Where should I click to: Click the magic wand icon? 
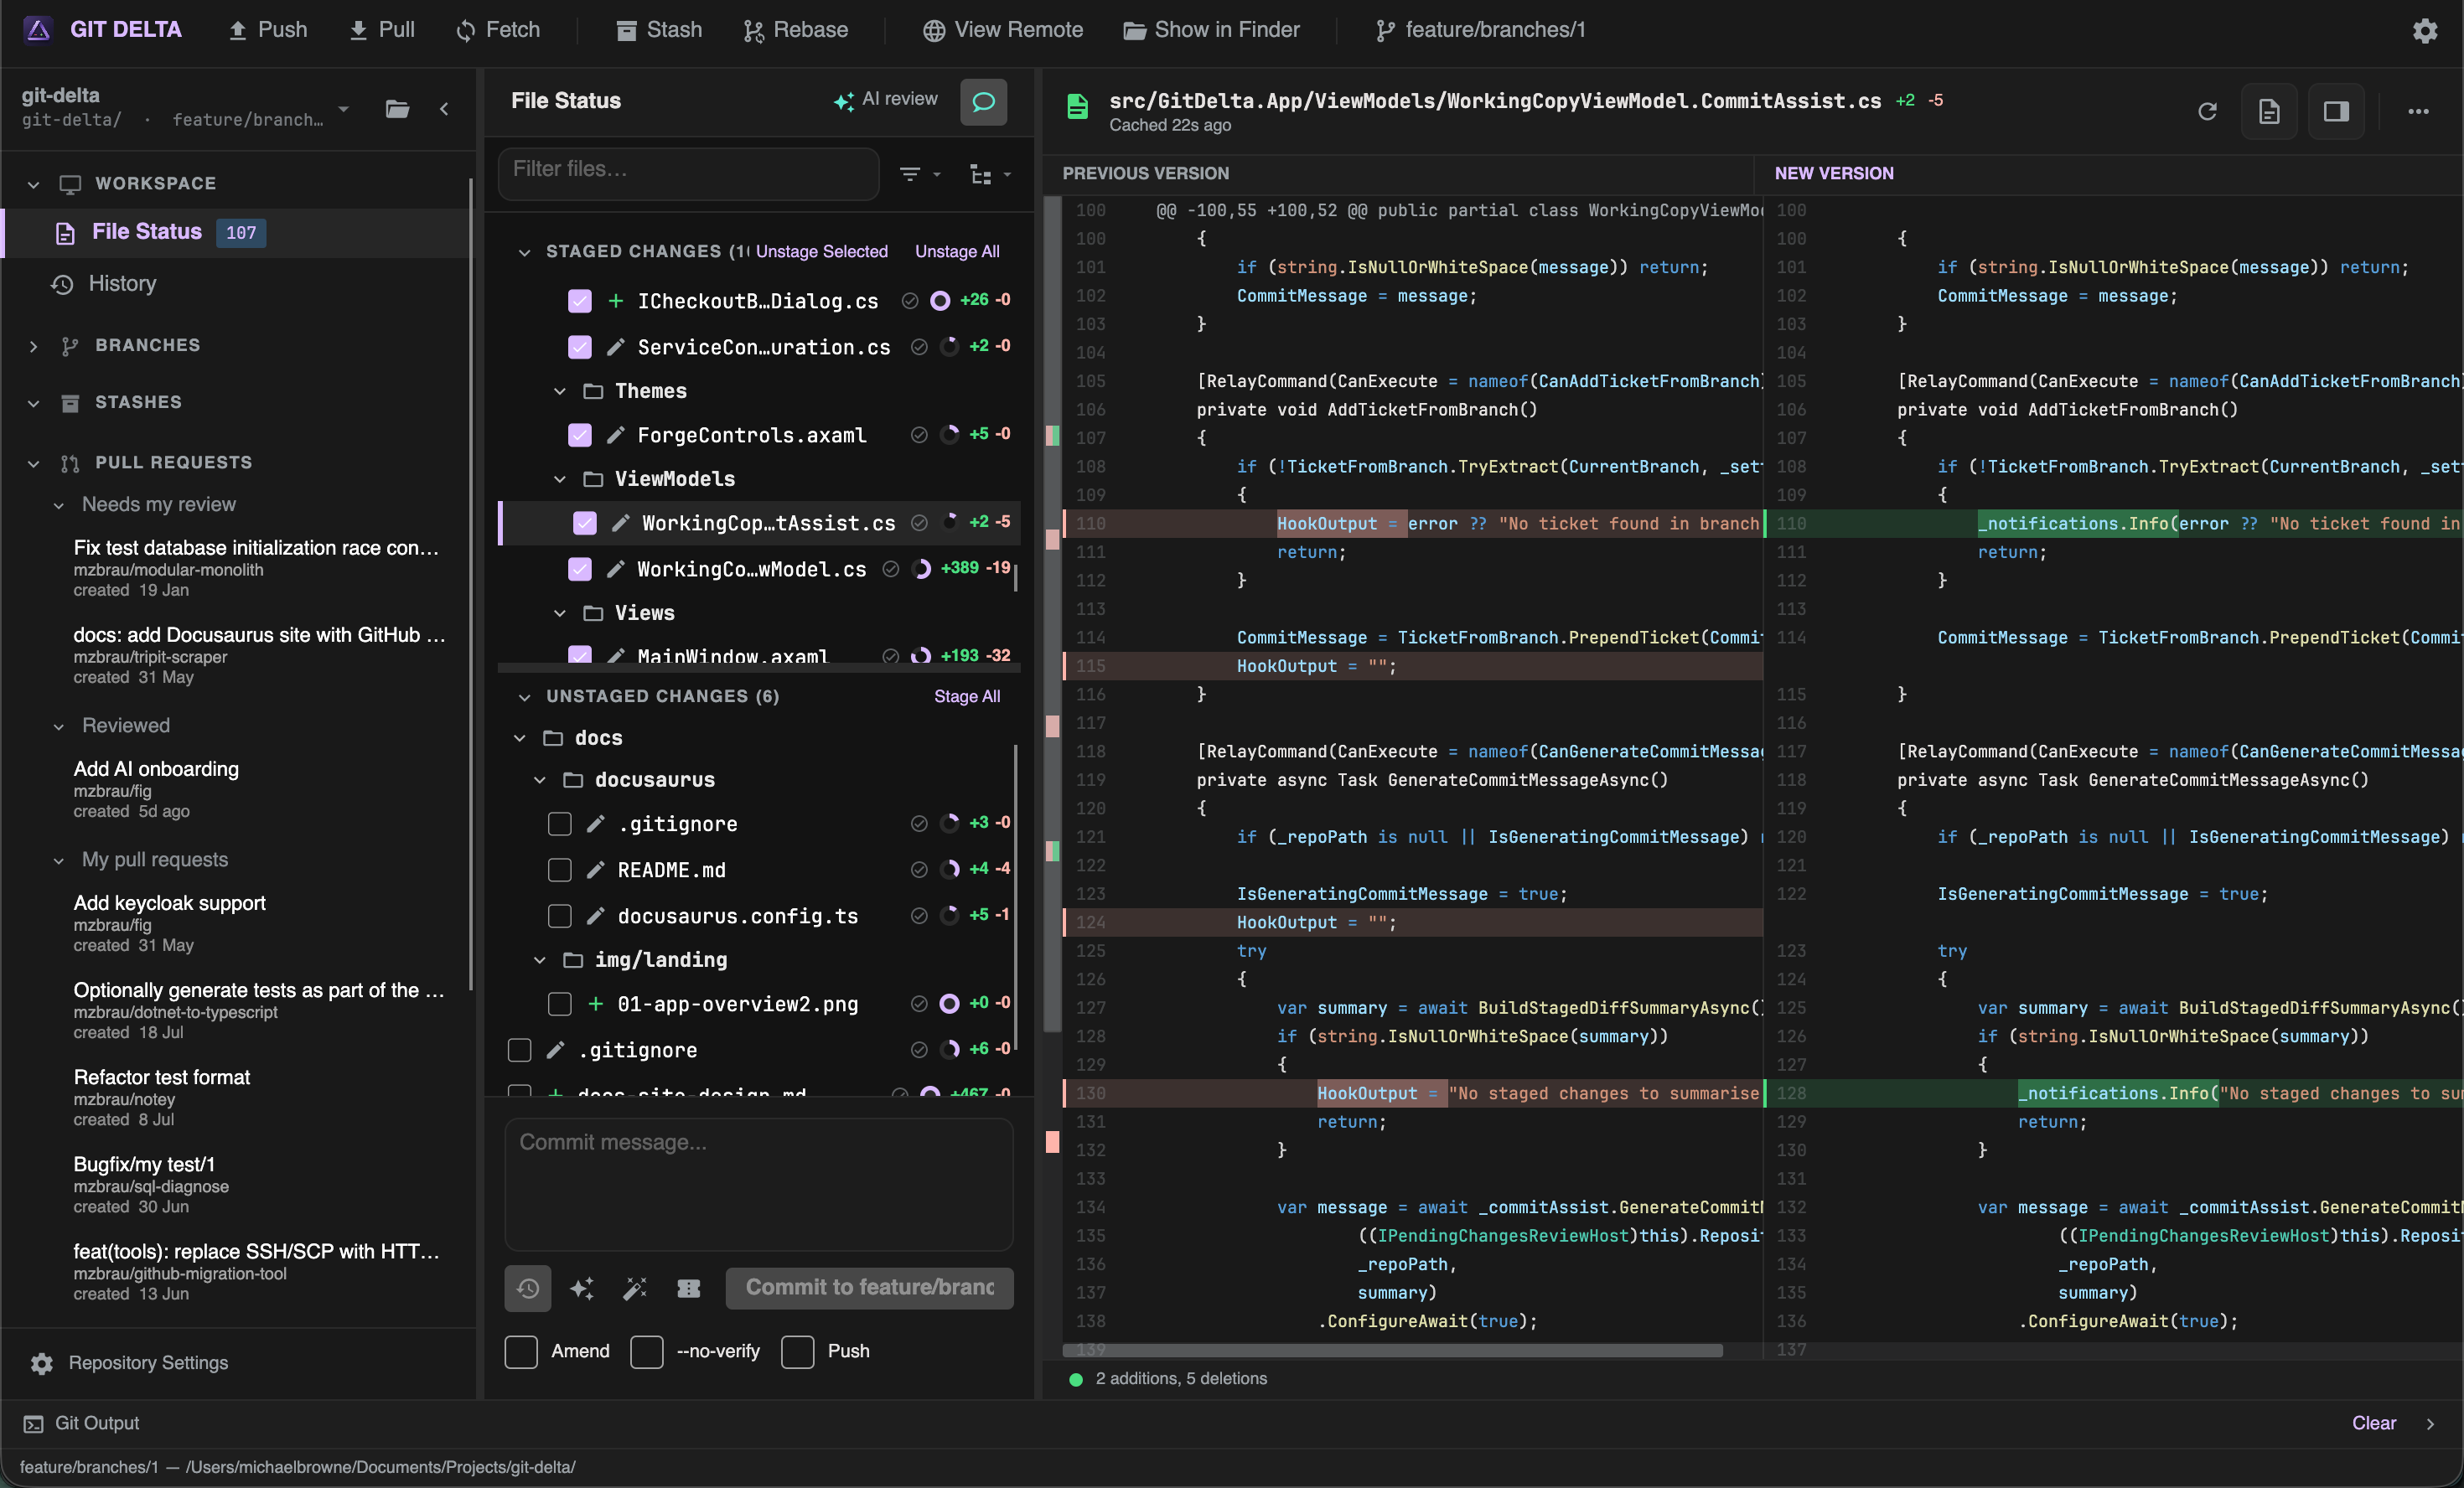pos(635,1288)
